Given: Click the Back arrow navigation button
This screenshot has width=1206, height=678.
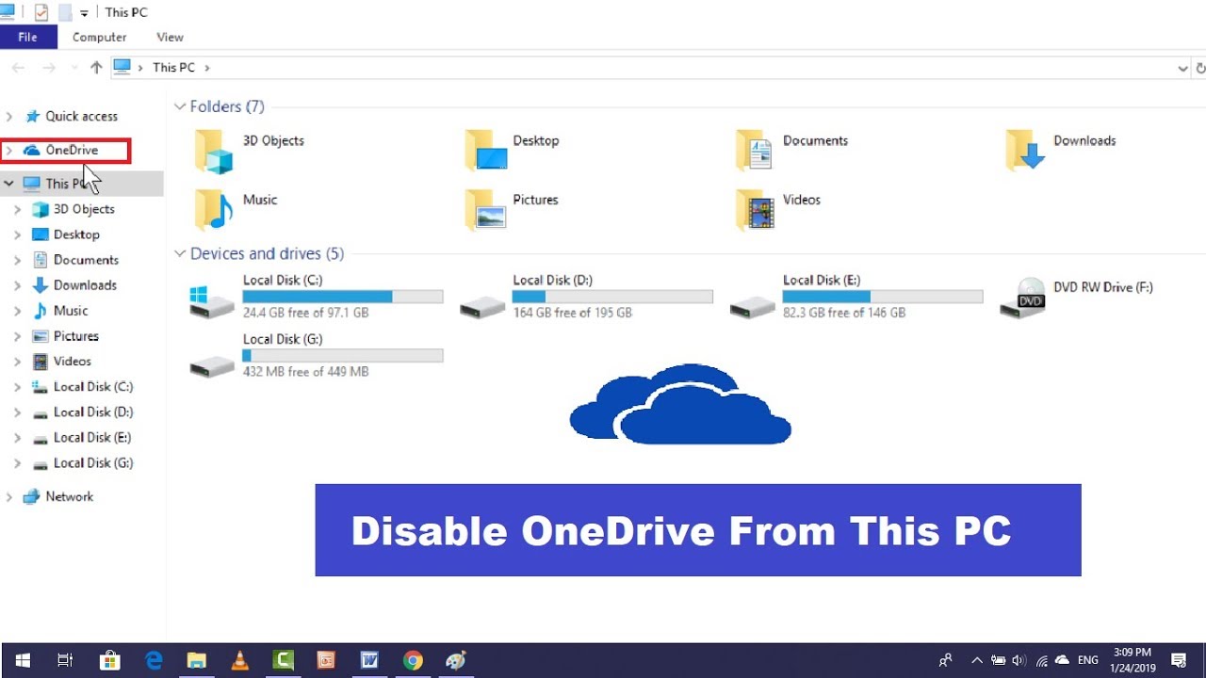Looking at the screenshot, I should [18, 68].
